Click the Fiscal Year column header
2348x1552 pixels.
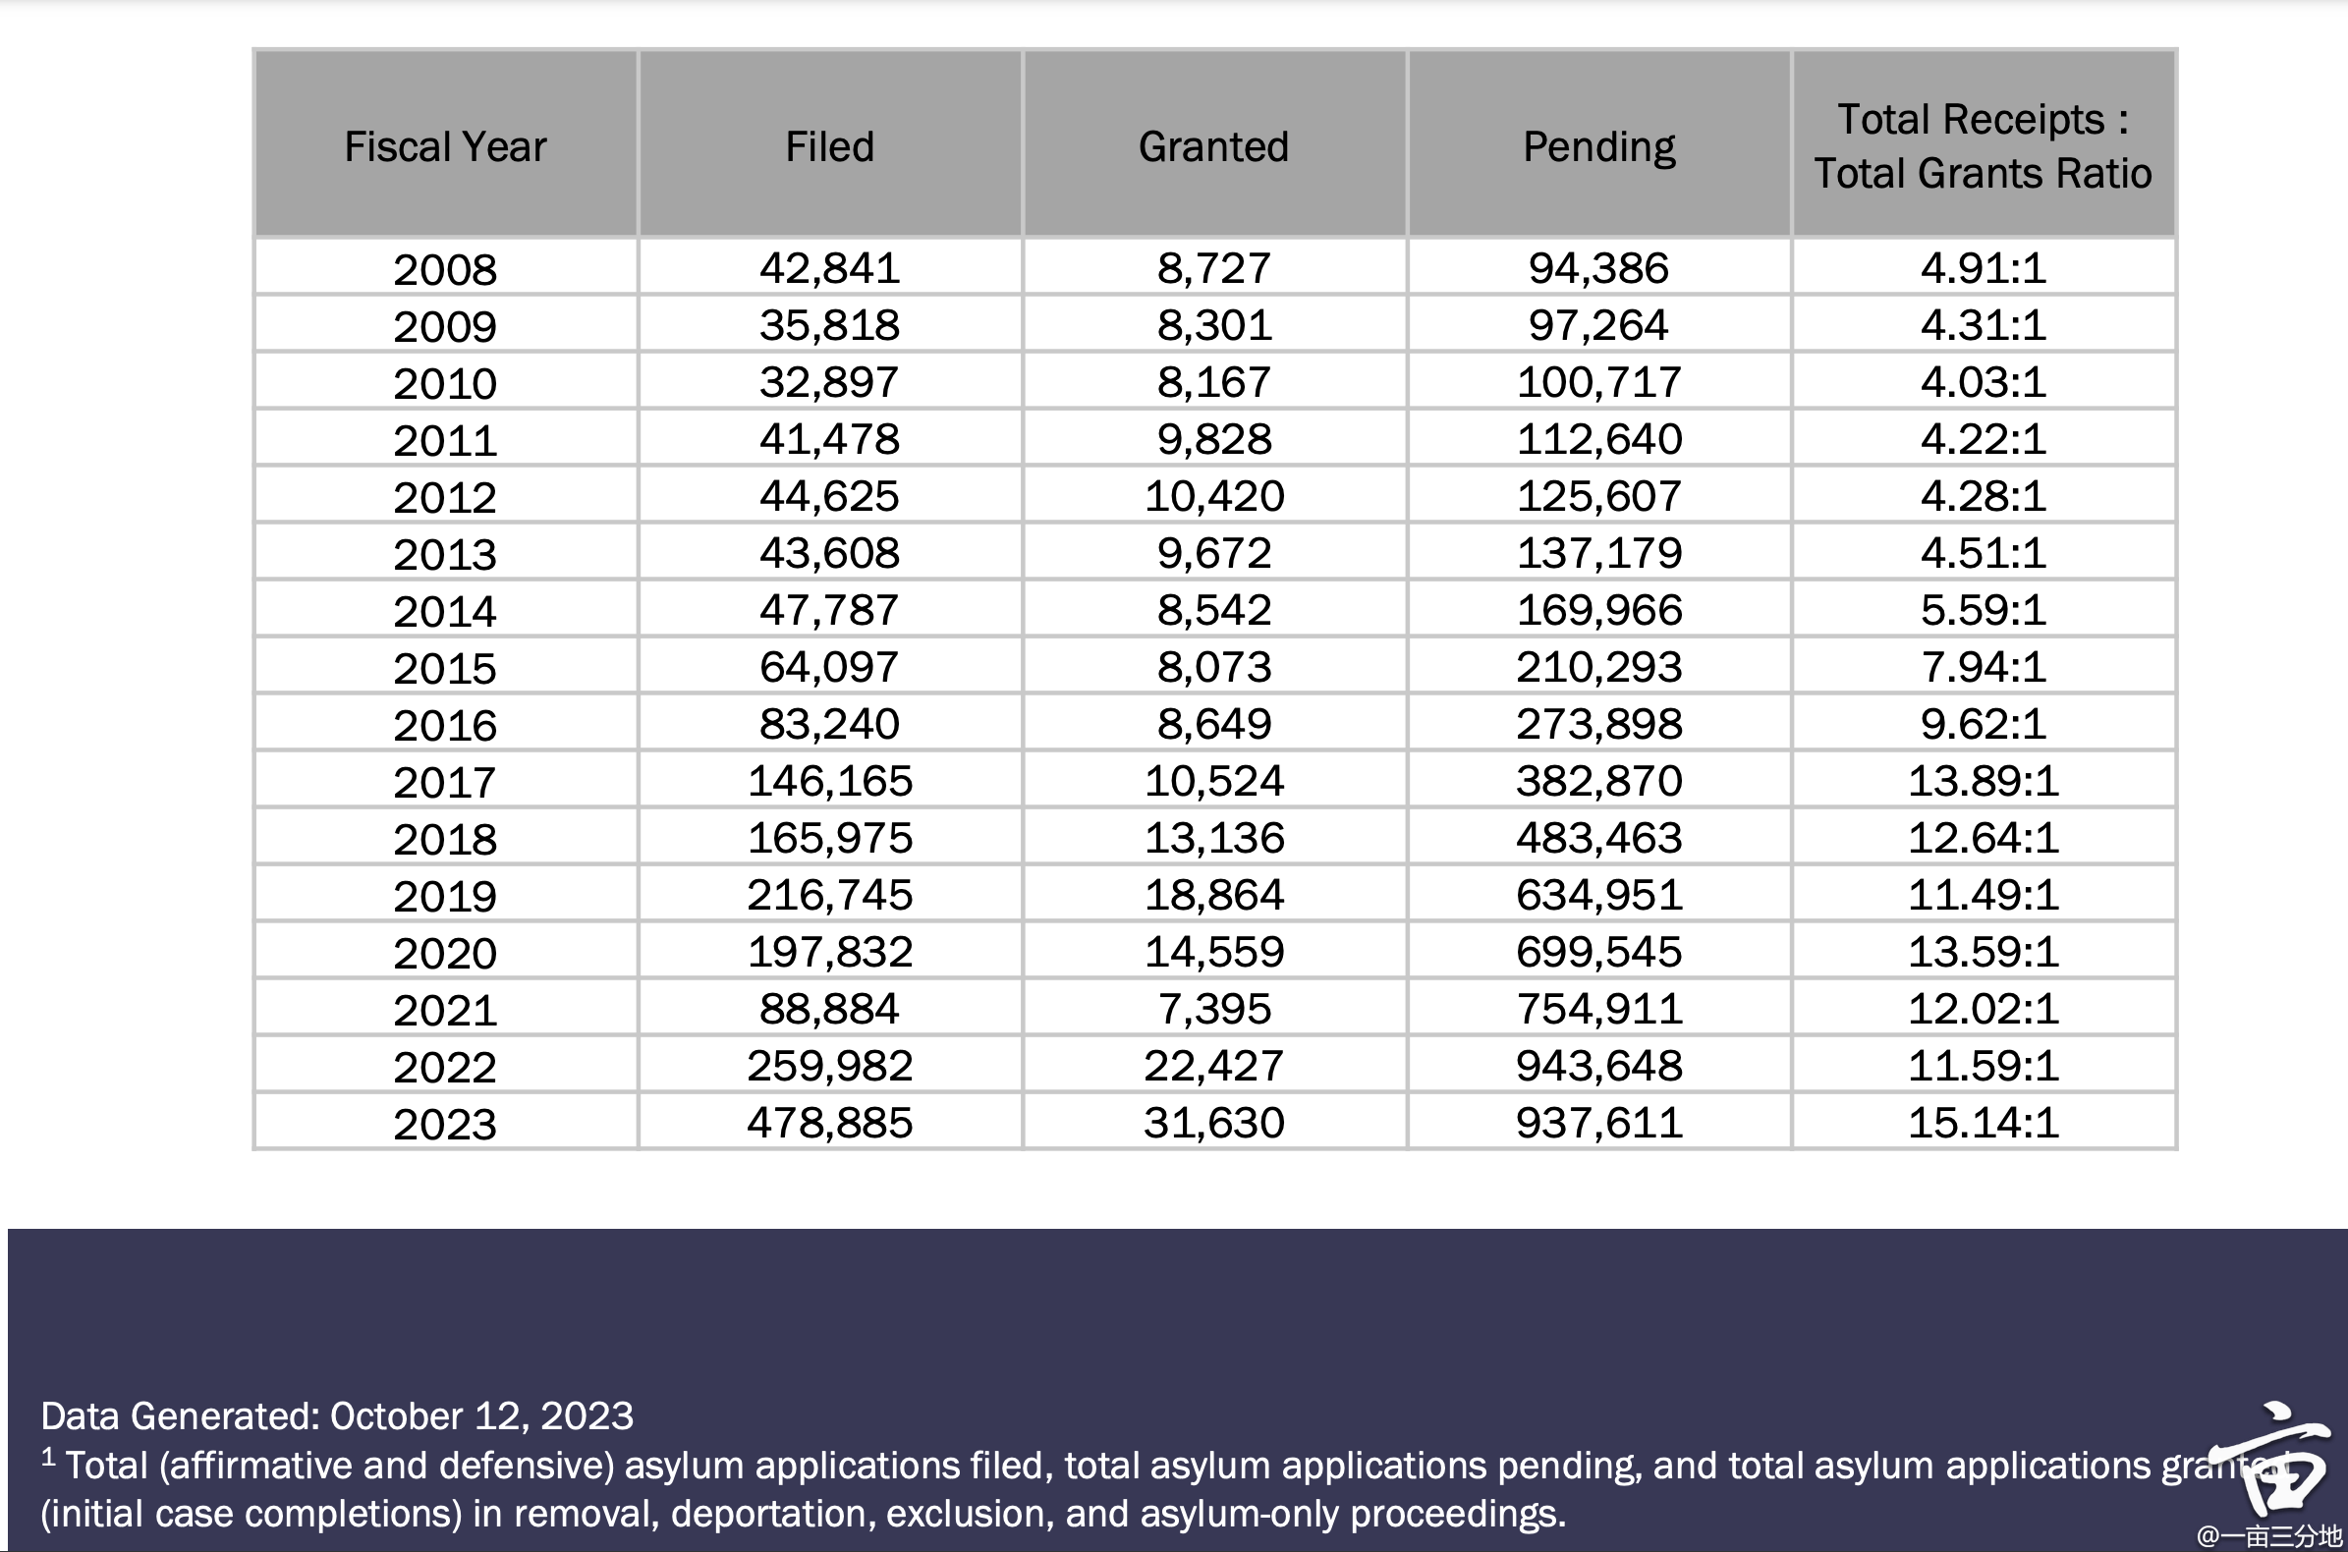coord(445,144)
